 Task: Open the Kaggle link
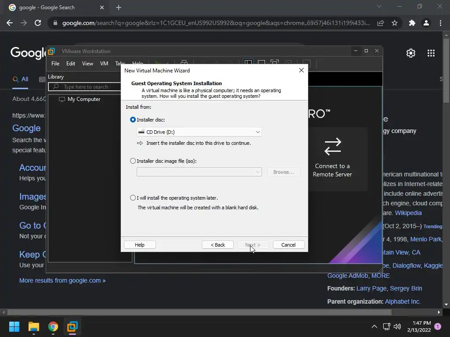tap(433, 265)
